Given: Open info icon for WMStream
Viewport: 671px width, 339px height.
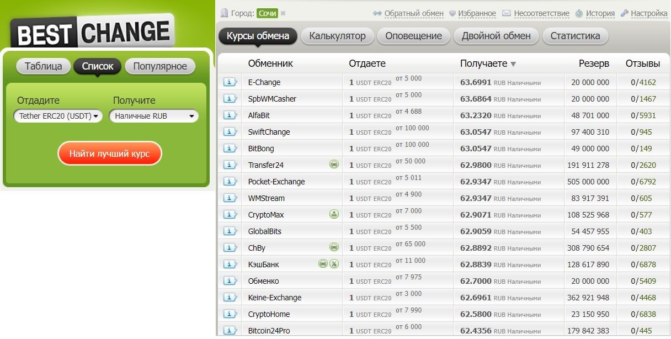Looking at the screenshot, I should tap(230, 198).
